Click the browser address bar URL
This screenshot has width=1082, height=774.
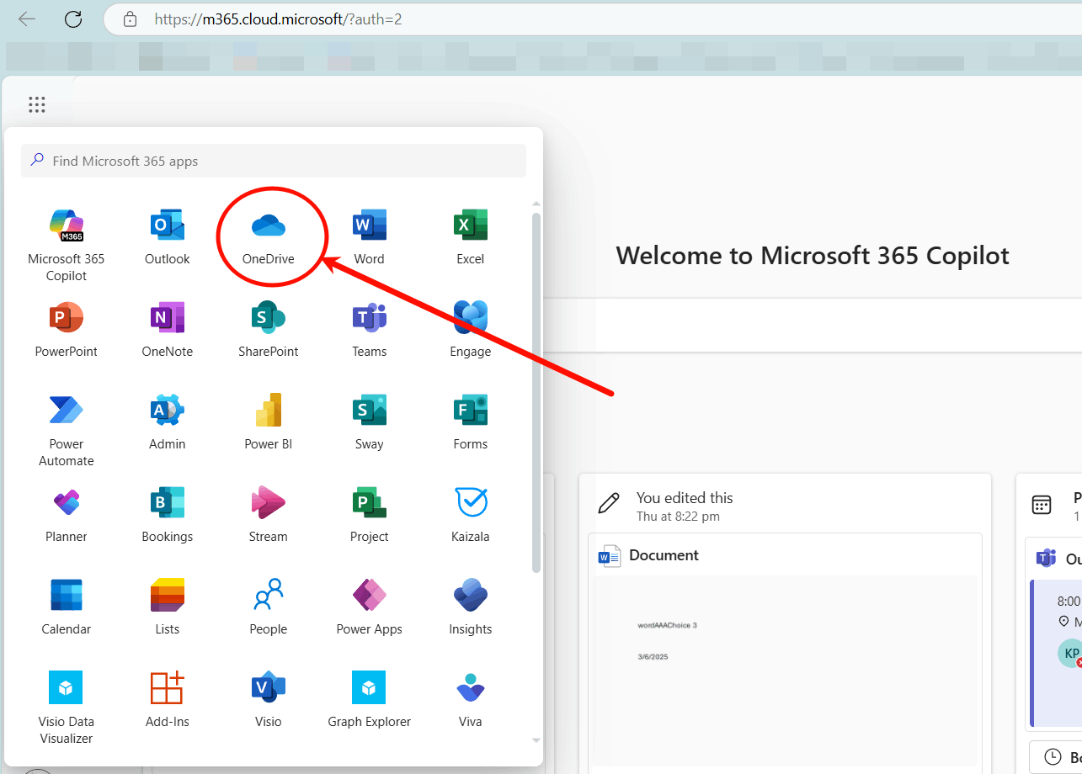tap(278, 19)
